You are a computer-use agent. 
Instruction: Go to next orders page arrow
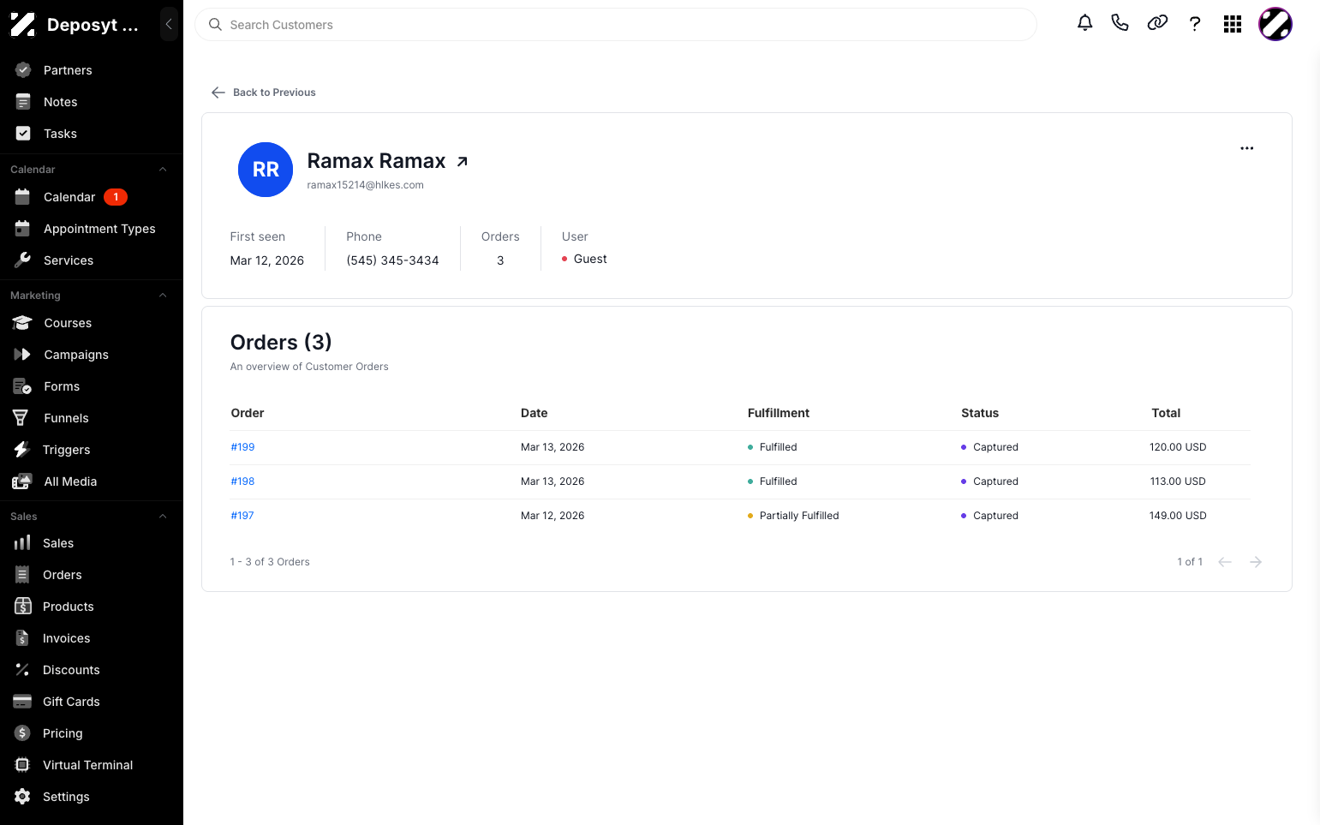[x=1256, y=562]
